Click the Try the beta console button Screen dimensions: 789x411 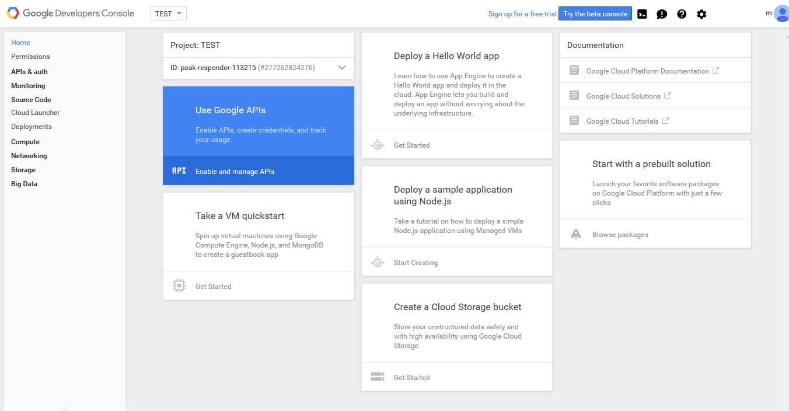(595, 14)
